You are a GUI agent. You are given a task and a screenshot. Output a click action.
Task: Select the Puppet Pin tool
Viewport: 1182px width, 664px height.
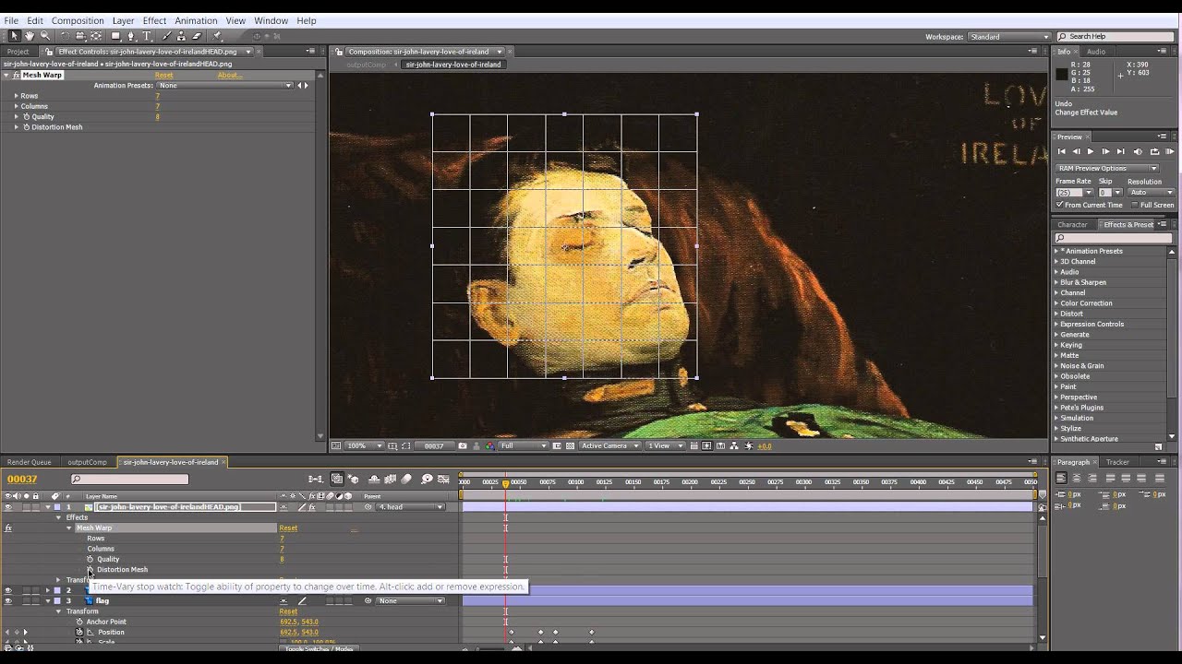(x=217, y=36)
